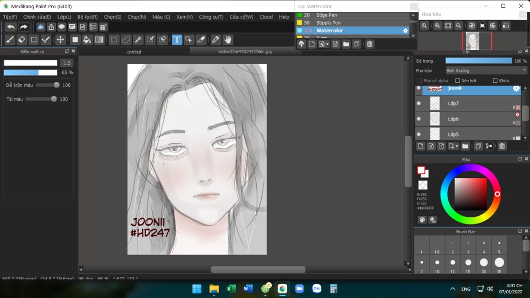The height and width of the screenshot is (298, 530).
Task: Expand system tray hidden icons chevron
Action: click(452, 289)
